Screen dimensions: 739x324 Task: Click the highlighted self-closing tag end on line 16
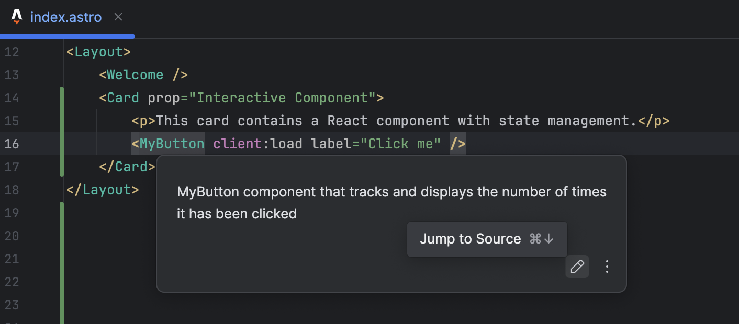pyautogui.click(x=456, y=144)
